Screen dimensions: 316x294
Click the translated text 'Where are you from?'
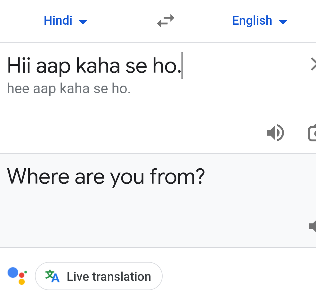click(106, 177)
